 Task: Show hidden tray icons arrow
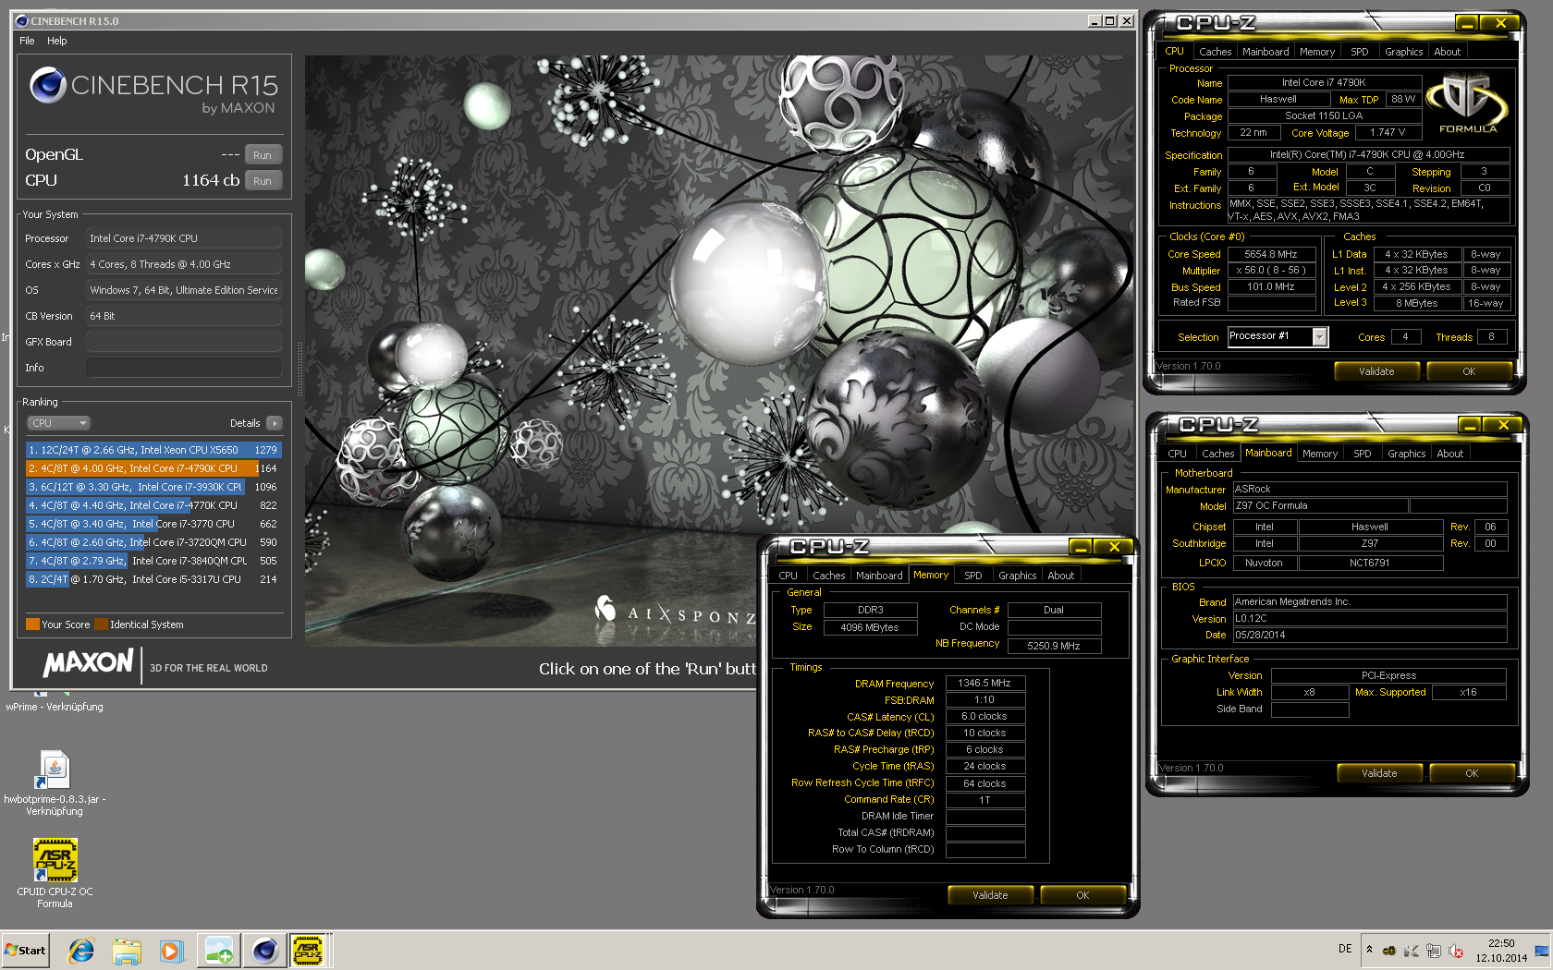[1369, 950]
